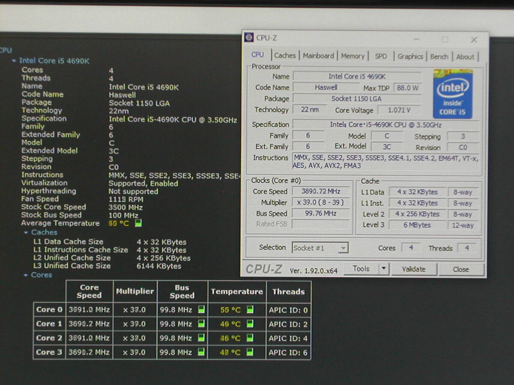The height and width of the screenshot is (385, 514).
Task: Collapse the Cores section in Speccy
Action: (x=26, y=275)
